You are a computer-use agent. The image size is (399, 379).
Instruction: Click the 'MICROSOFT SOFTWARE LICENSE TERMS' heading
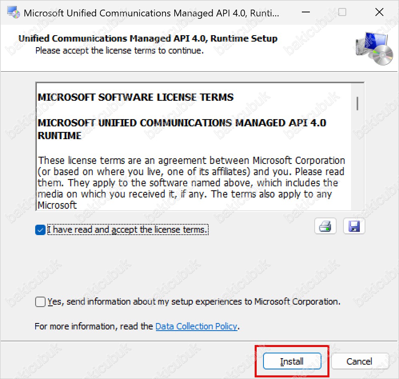136,97
